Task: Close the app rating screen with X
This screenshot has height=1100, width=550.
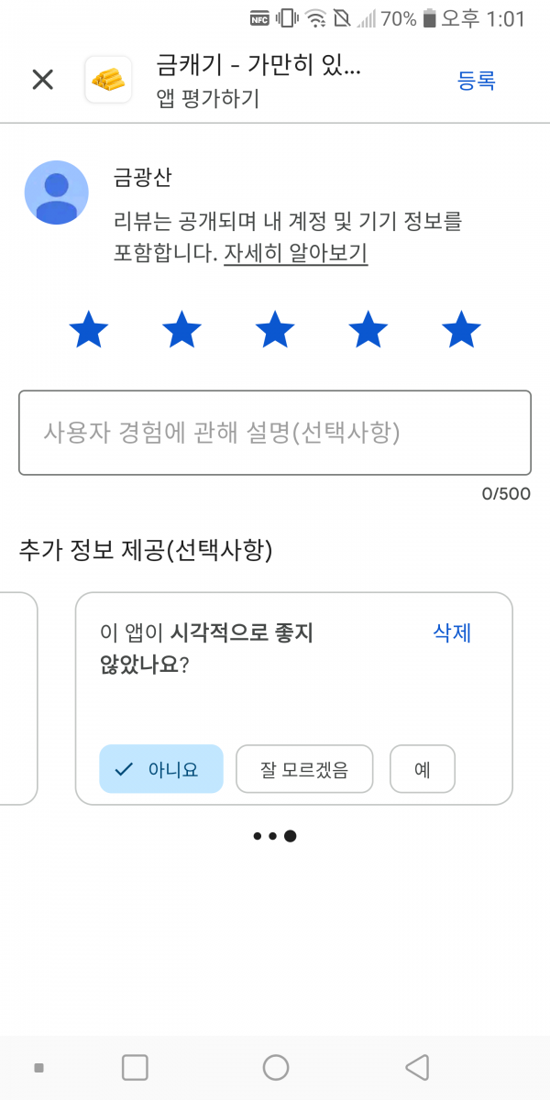Action: tap(43, 80)
